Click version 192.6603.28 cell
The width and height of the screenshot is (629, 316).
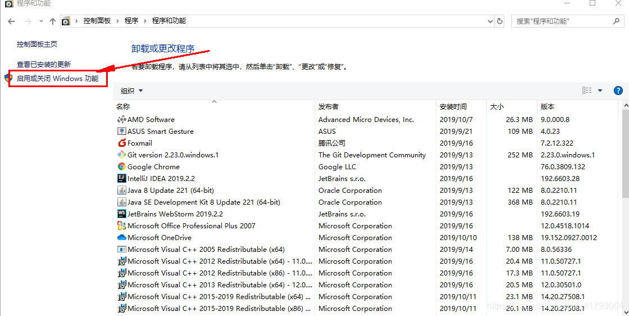pos(560,178)
